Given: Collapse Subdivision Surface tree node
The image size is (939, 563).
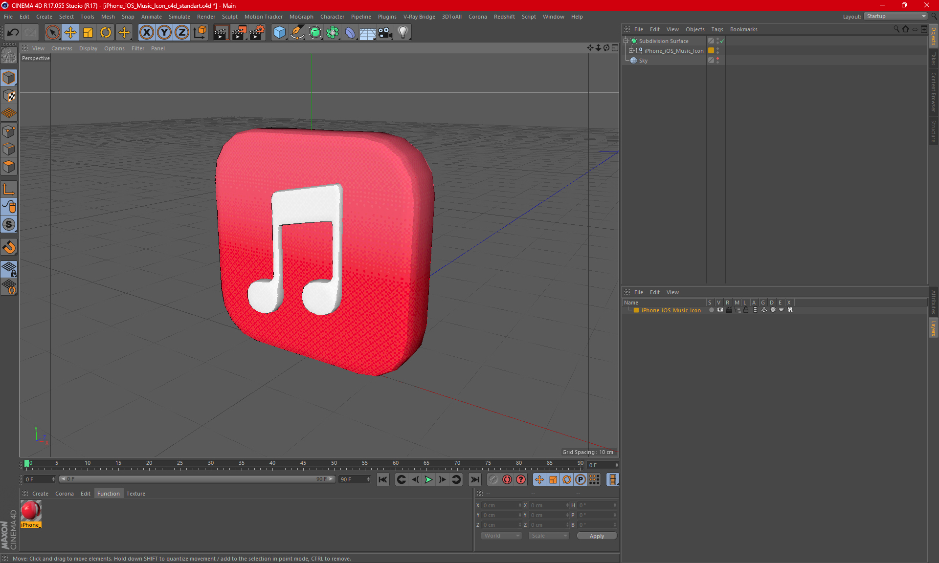Looking at the screenshot, I should pyautogui.click(x=626, y=41).
